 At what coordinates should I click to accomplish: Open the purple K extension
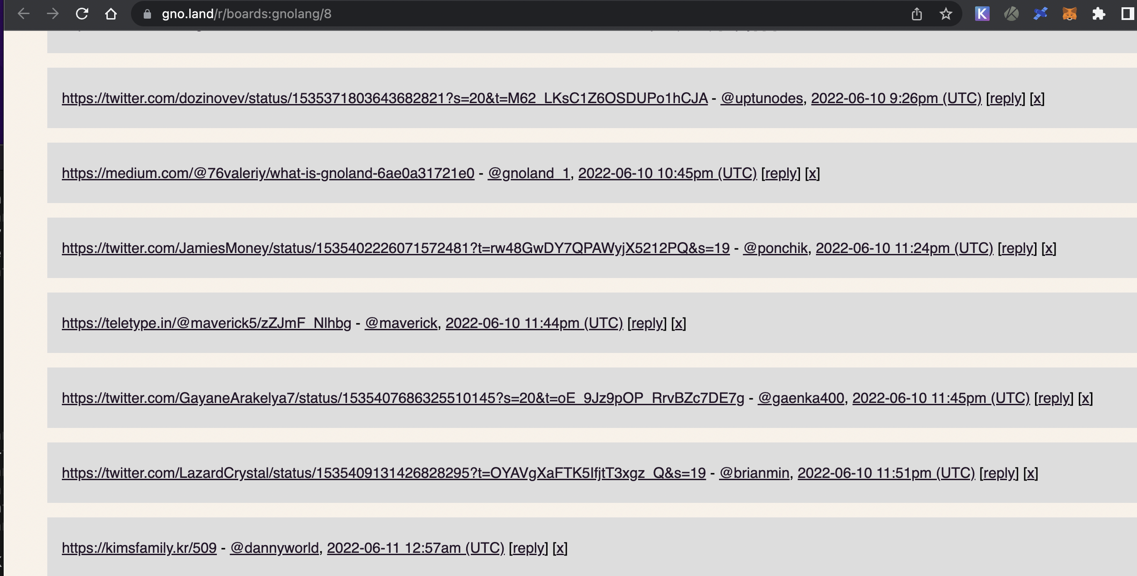click(x=982, y=14)
